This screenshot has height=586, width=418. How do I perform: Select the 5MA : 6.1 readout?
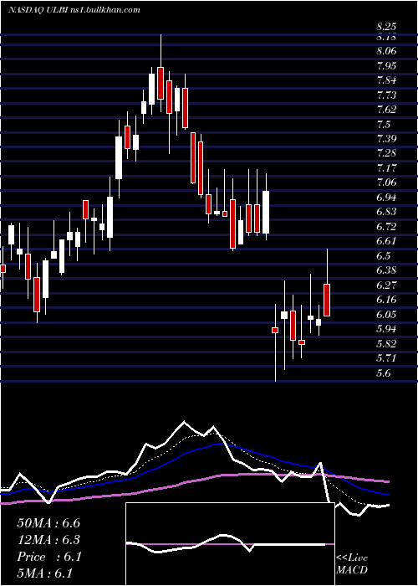click(x=44, y=573)
